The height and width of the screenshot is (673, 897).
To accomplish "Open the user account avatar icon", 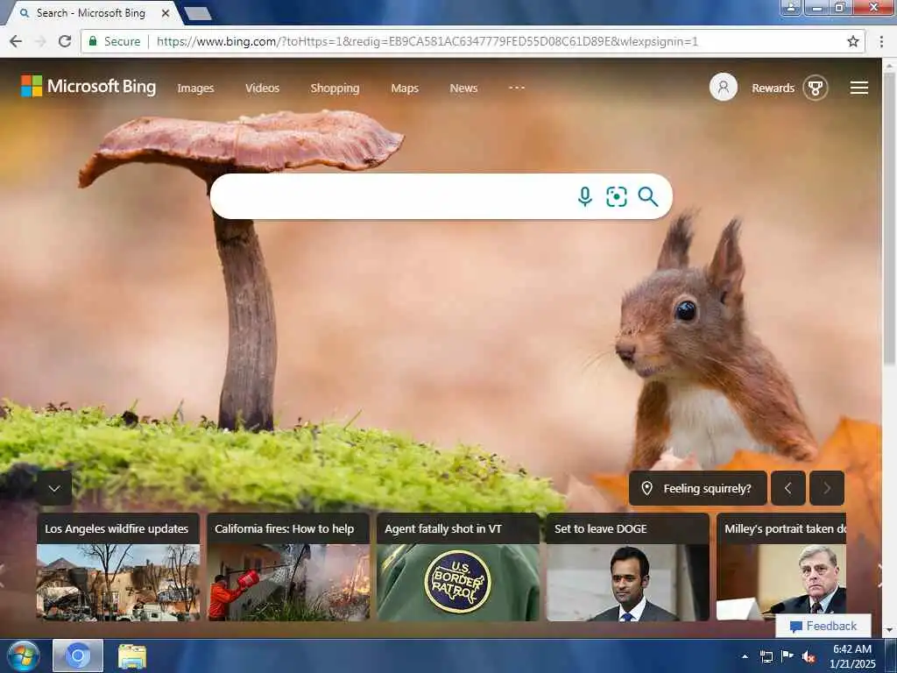I will tap(723, 88).
